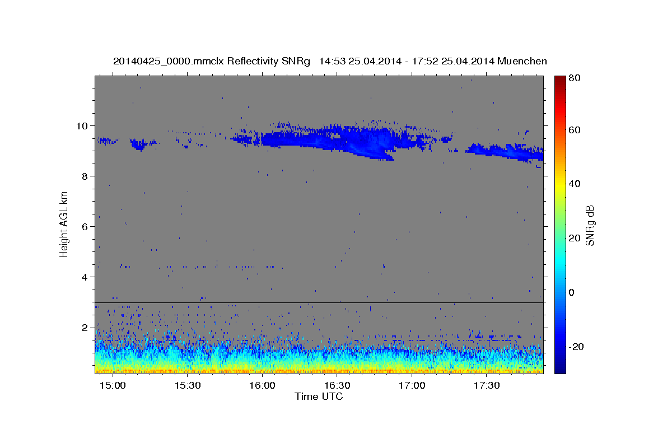Click the 17:30 time tick label
Image resolution: width=672 pixels, height=448 pixels.
[x=487, y=386]
